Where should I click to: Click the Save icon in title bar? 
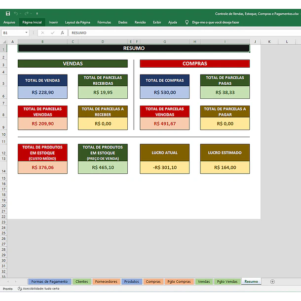tap(8, 13)
